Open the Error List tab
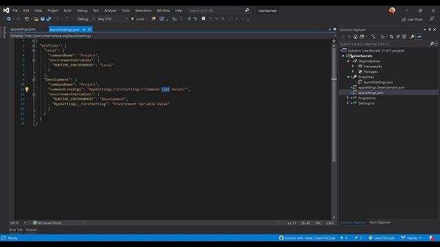The height and width of the screenshot is (247, 440). pyautogui.click(x=15, y=230)
